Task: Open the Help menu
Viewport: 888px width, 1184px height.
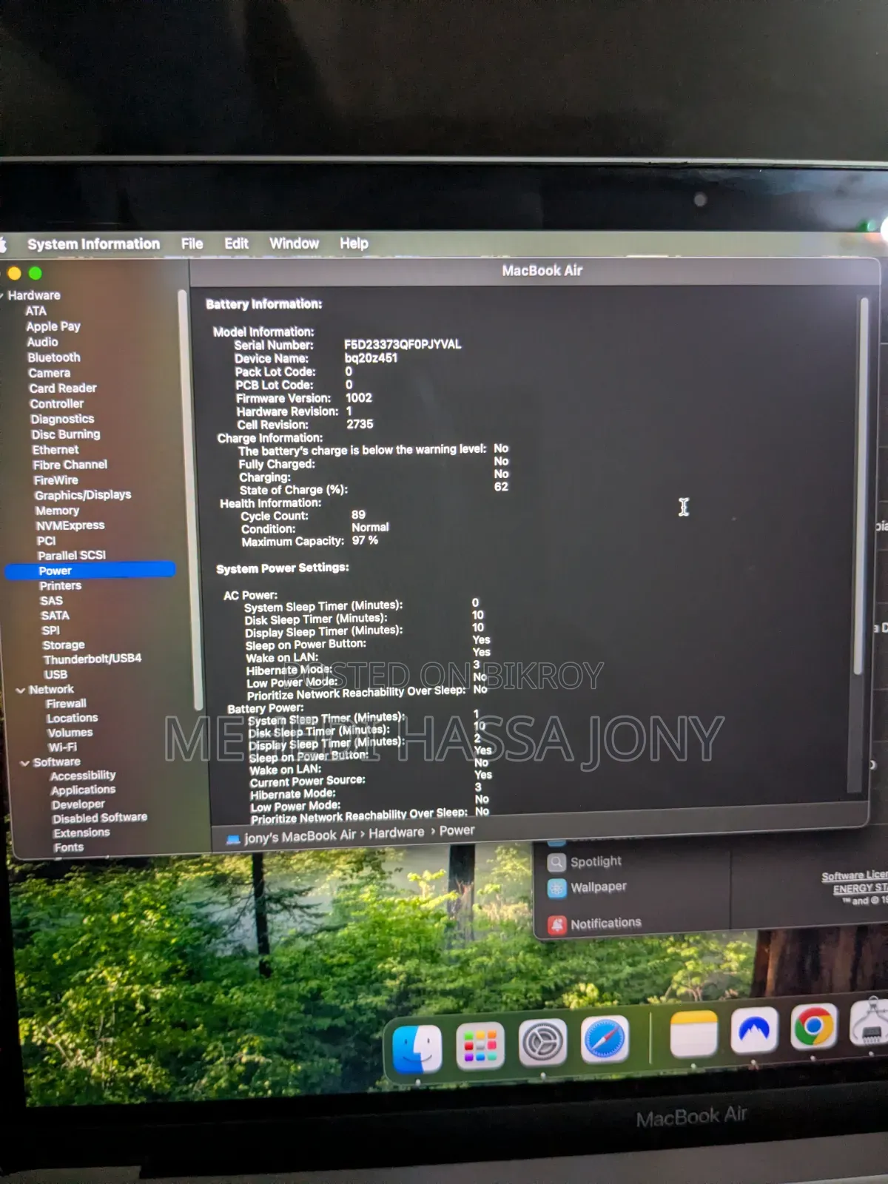Action: pos(354,243)
